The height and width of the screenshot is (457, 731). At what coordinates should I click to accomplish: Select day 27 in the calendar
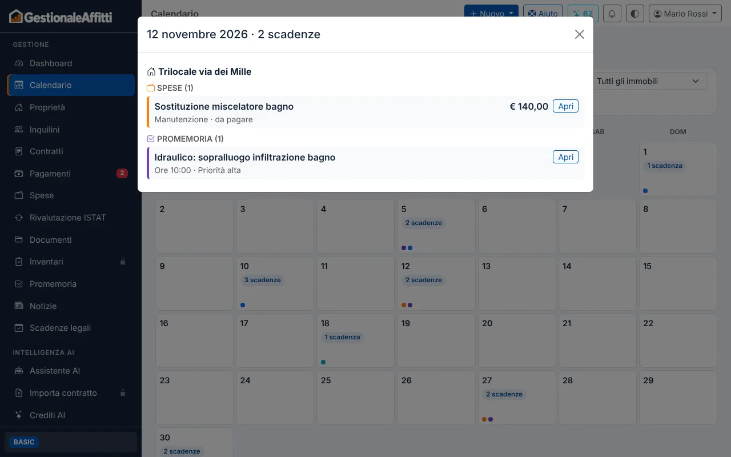coord(515,398)
